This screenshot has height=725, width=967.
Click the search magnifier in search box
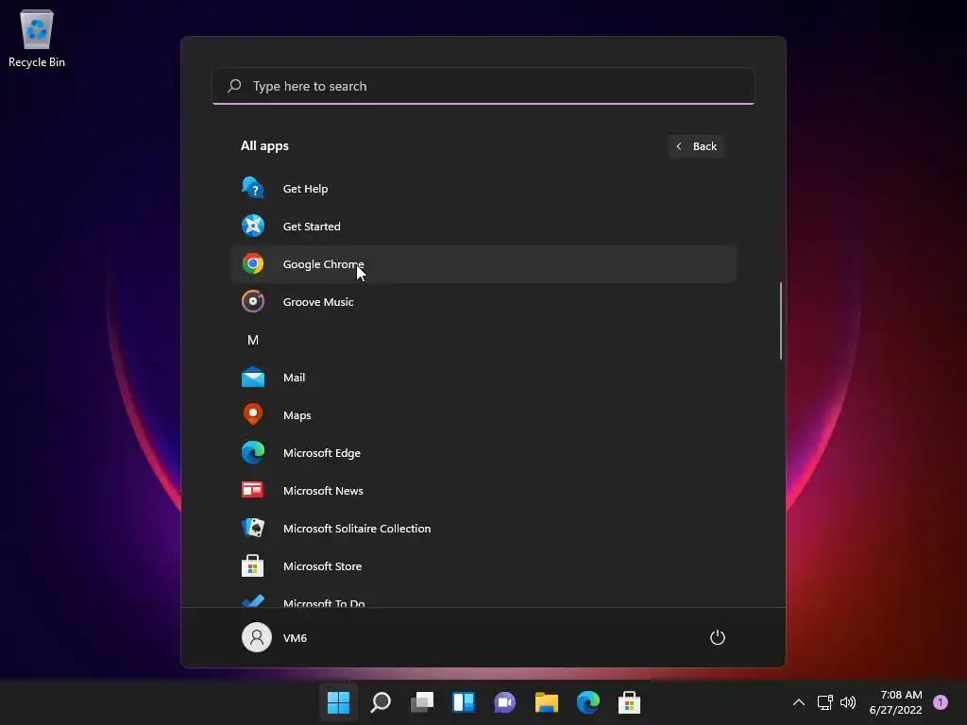pos(234,86)
